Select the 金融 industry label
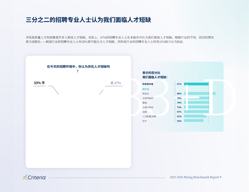 (x=145, y=112)
